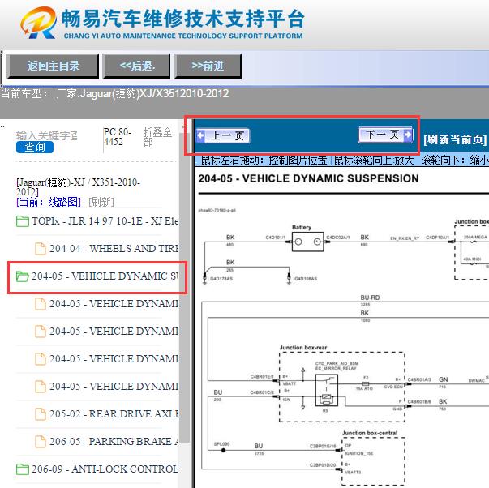Go to next page 下一页
Image resolution: width=489 pixels, height=488 pixels.
coord(385,135)
